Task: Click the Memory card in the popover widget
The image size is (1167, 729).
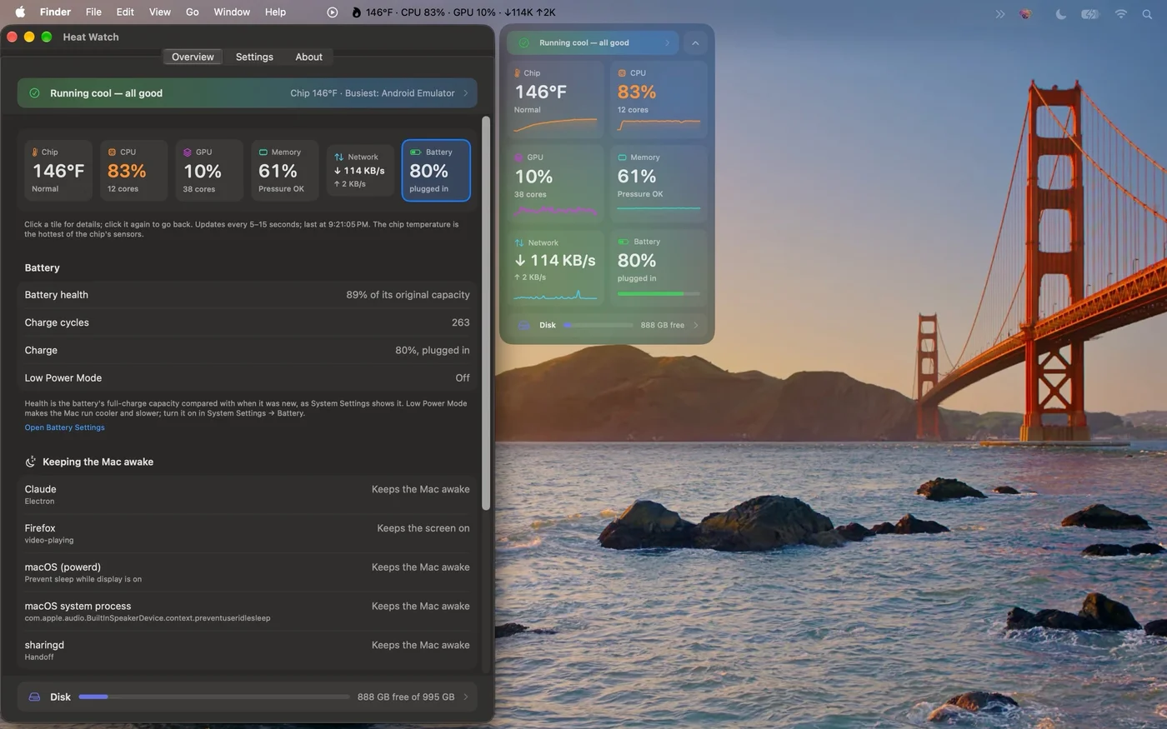Action: [659, 183]
